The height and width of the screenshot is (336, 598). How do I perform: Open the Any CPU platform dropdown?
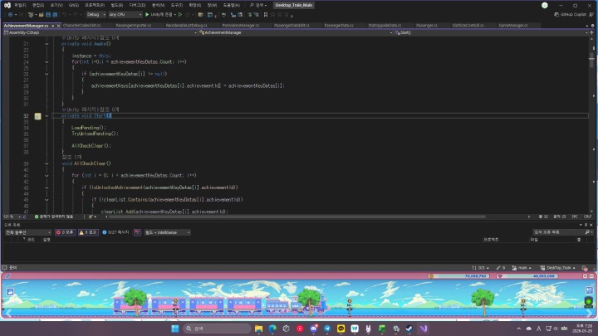click(x=117, y=14)
